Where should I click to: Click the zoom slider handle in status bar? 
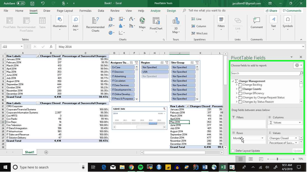coord(277,159)
